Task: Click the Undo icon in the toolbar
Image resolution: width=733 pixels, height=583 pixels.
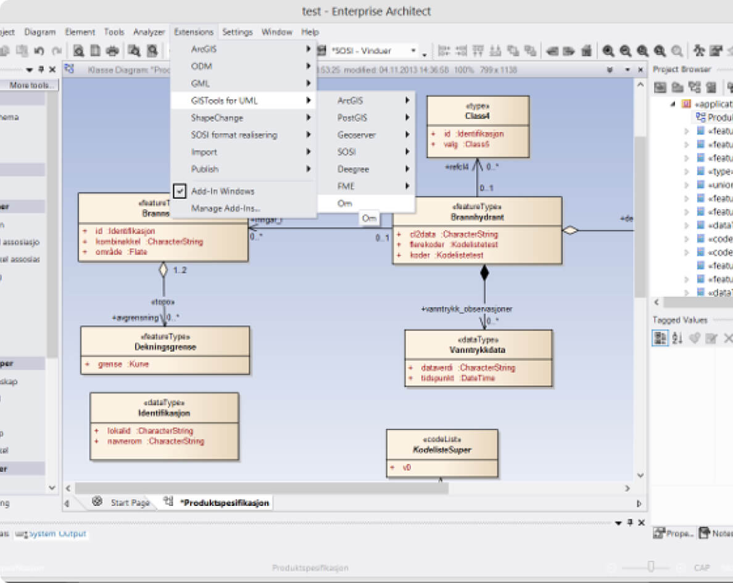Action: tap(39, 51)
